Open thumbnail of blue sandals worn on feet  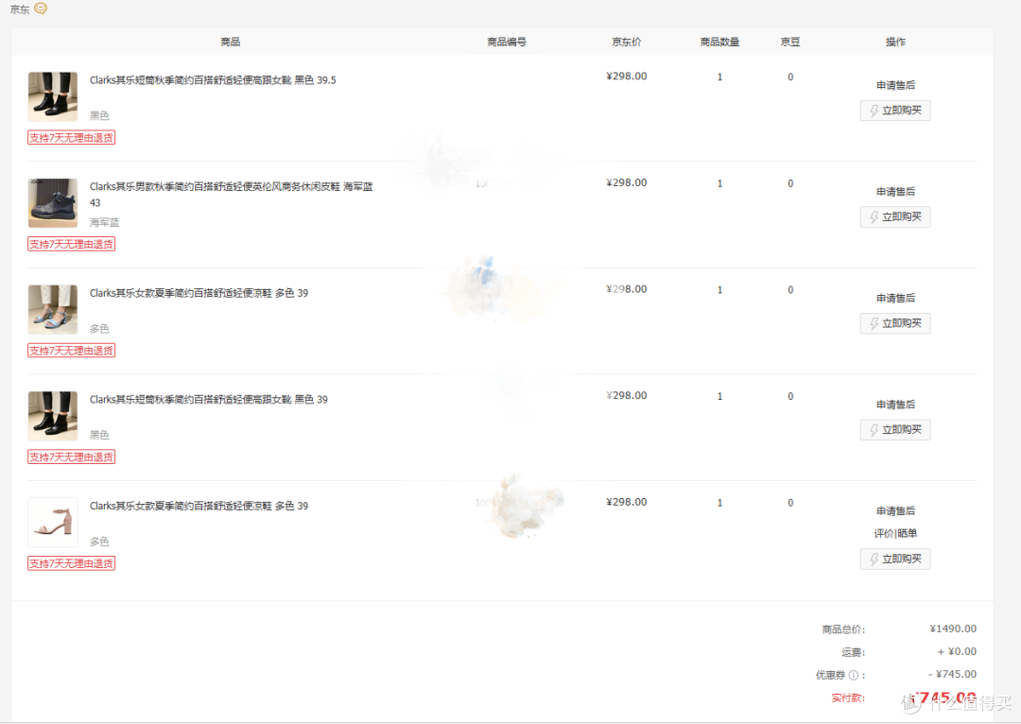pos(53,309)
